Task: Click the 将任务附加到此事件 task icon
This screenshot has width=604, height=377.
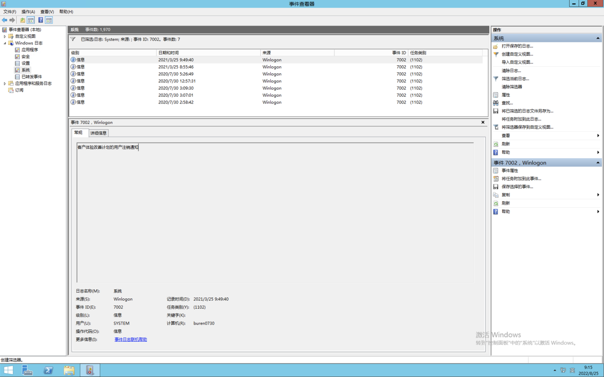Action: click(496, 179)
